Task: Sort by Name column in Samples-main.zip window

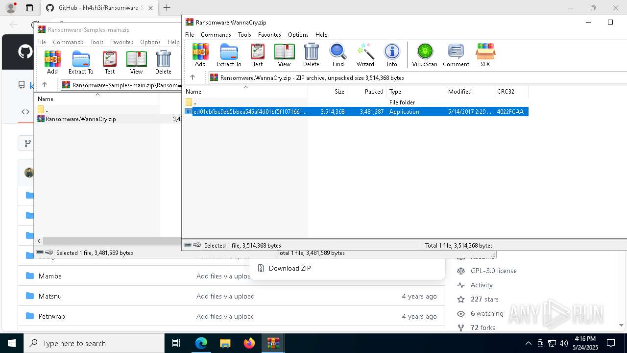Action: pyautogui.click(x=97, y=99)
